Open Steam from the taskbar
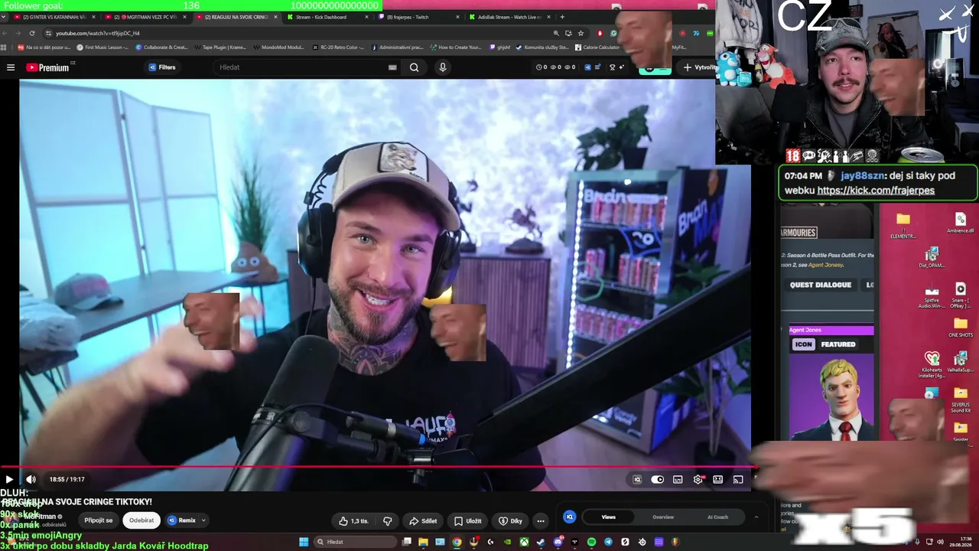This screenshot has height=551, width=979. coord(541,542)
